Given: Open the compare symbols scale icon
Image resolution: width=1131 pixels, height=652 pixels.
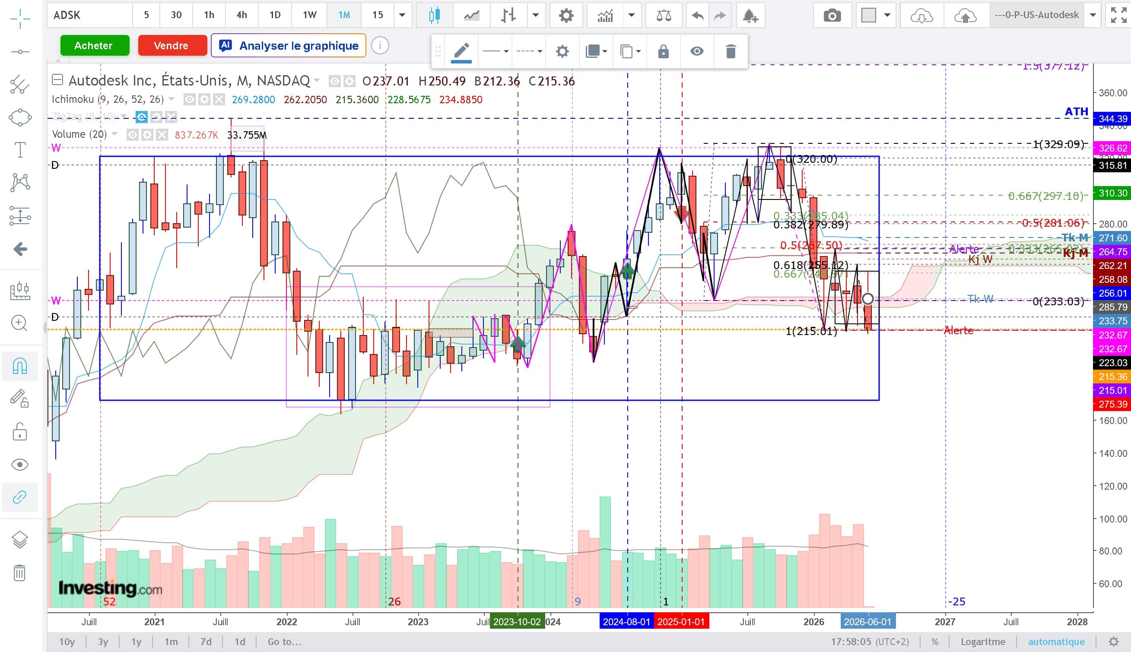Looking at the screenshot, I should (664, 16).
